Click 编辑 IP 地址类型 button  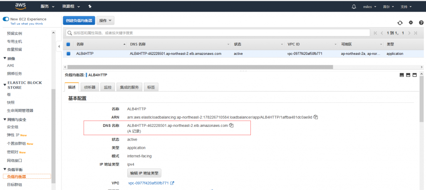coord(144,173)
